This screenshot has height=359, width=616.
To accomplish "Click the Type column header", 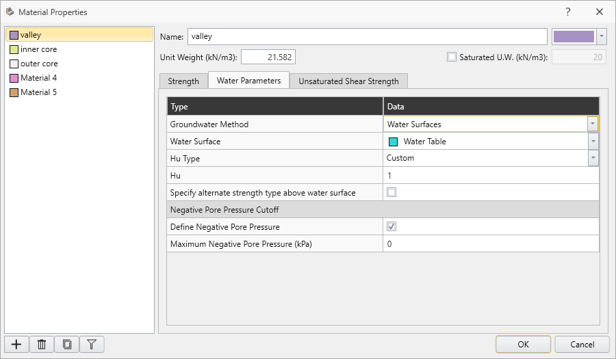I will (275, 106).
